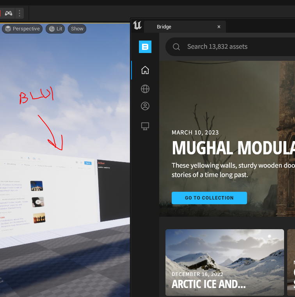
Task: Open the Arctic Ice And... collection card
Action: (x=225, y=262)
